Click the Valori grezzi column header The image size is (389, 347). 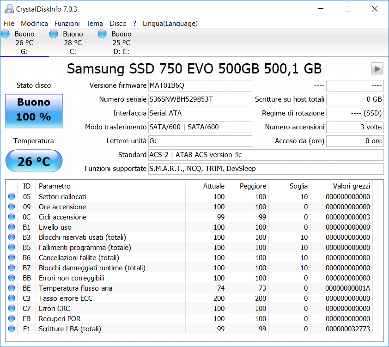point(341,186)
